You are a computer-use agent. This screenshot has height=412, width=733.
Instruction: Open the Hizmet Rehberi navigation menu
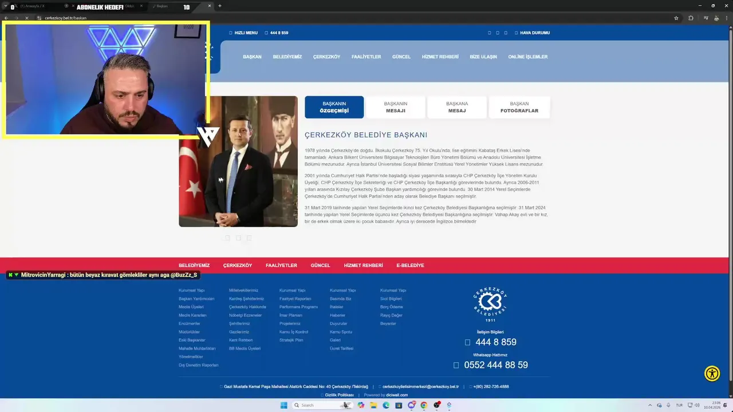pos(440,57)
